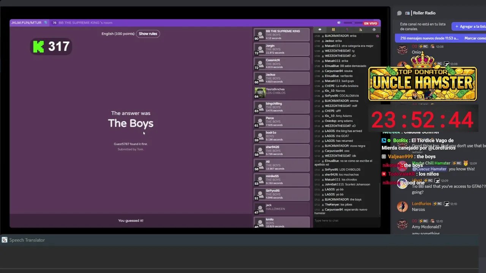Click Yesits9inches monkey avatar
Viewport: 486px width, 273px height.
[260, 92]
